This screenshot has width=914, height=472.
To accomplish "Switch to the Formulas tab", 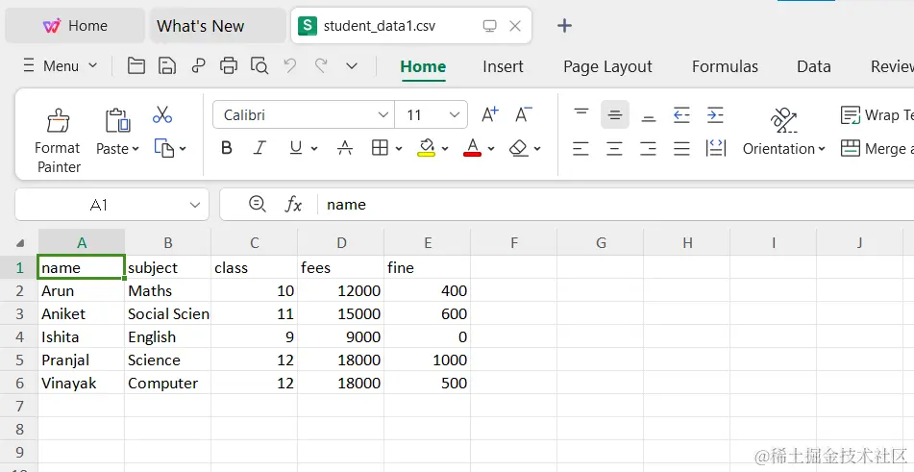I will tap(725, 66).
